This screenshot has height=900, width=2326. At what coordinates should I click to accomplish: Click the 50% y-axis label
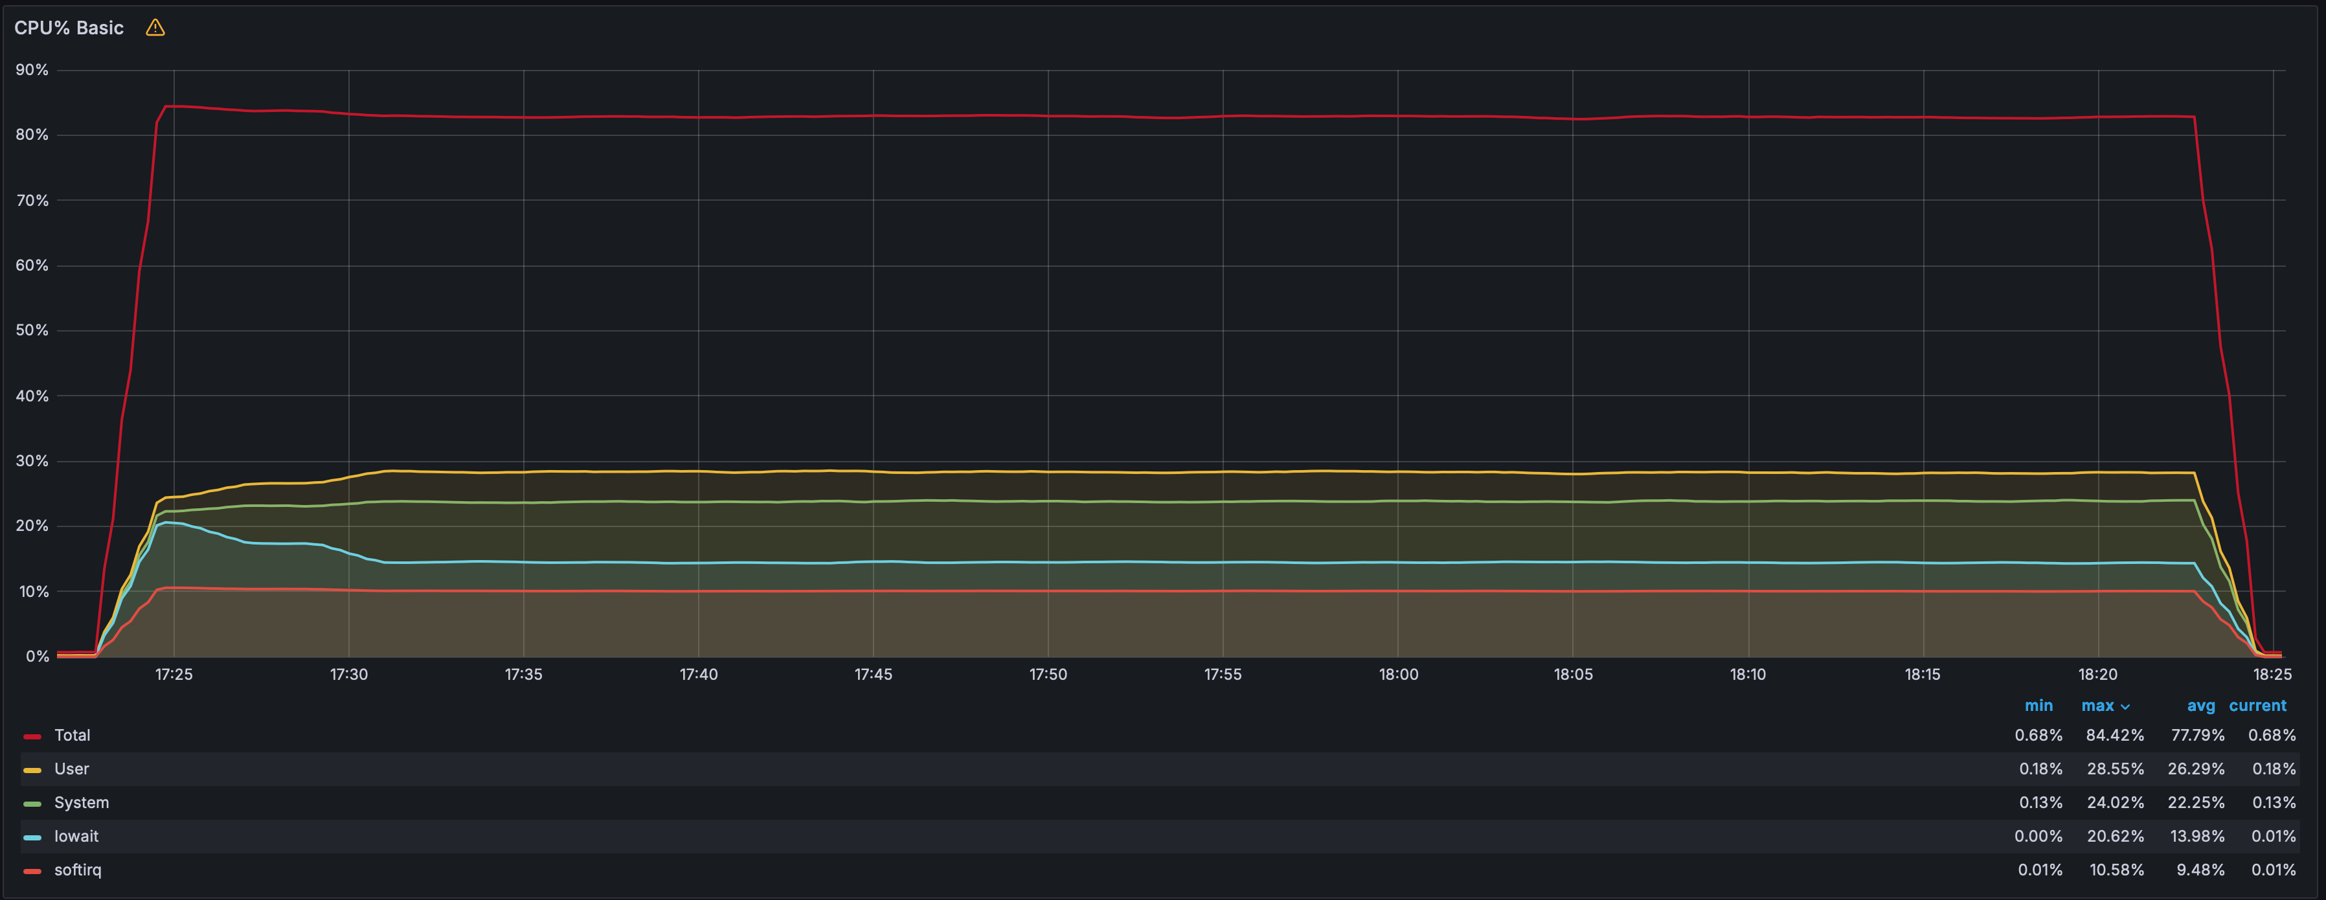coord(32,330)
